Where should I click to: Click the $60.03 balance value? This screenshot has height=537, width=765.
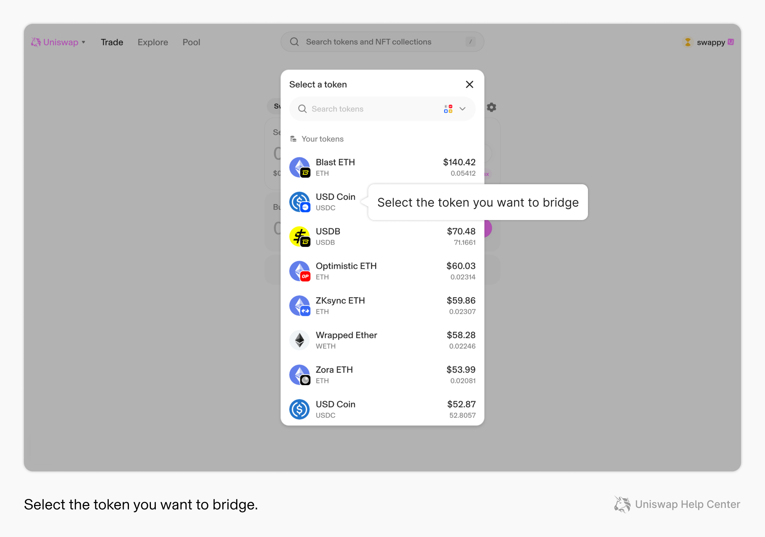coord(461,266)
